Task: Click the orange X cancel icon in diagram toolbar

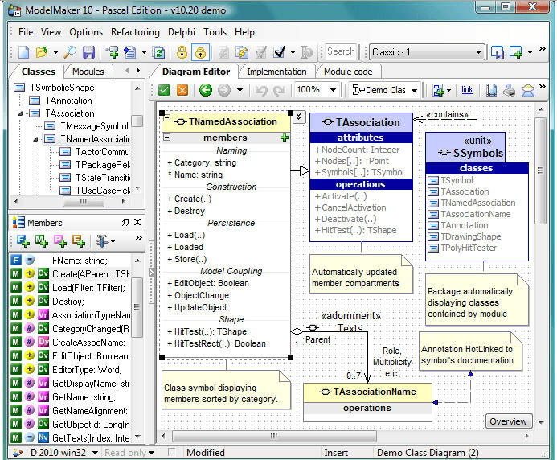Action: coord(182,90)
